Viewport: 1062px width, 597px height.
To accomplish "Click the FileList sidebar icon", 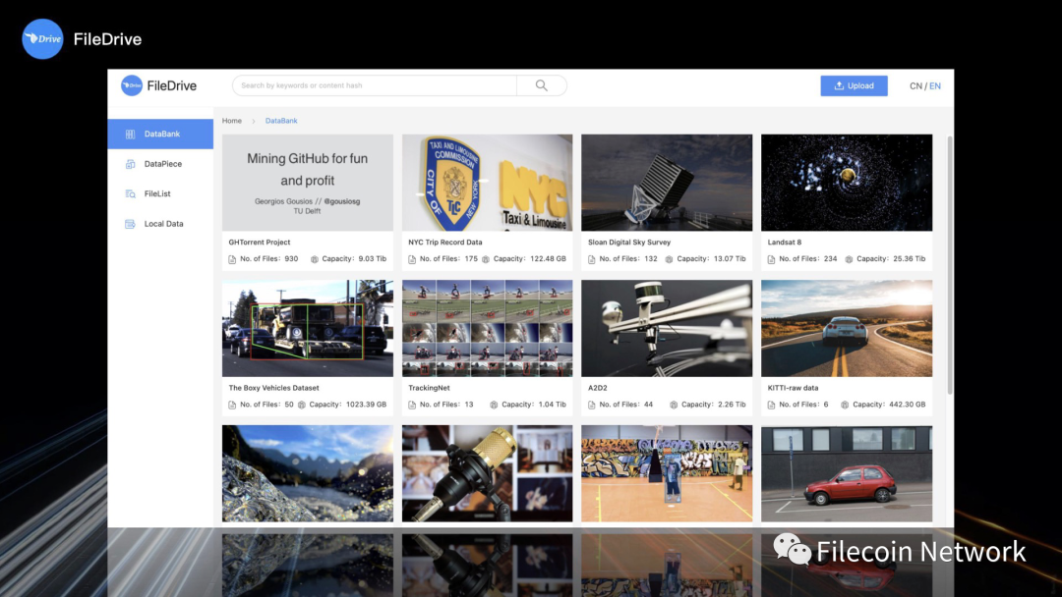I will (x=130, y=194).
